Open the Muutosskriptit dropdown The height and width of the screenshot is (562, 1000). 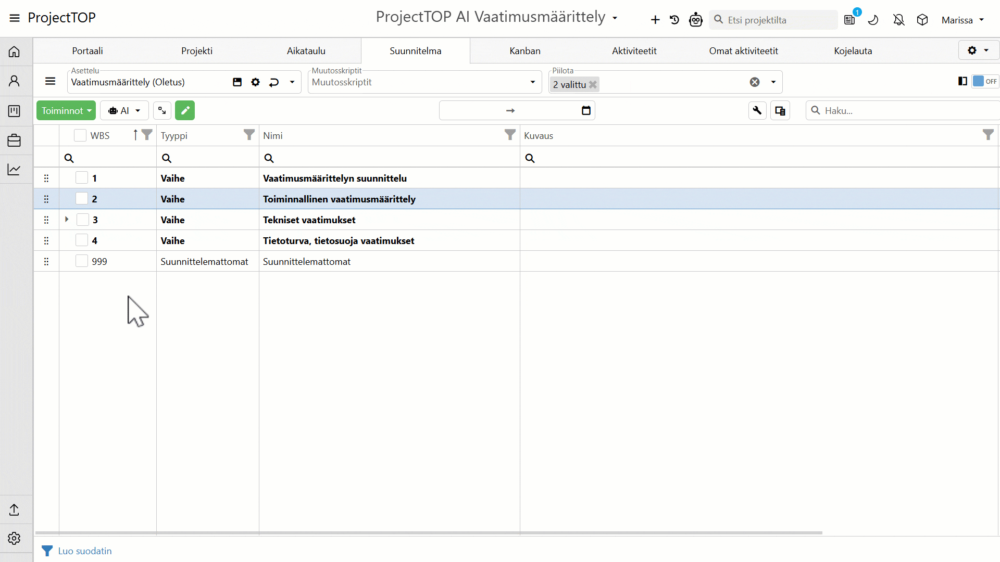[532, 82]
